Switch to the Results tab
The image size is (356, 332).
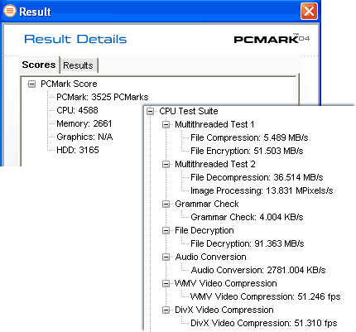pos(79,65)
